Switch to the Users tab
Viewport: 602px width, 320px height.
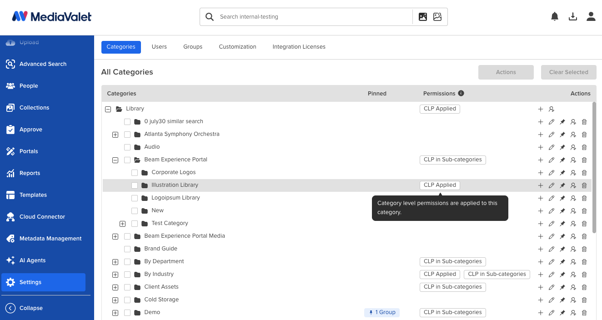(159, 47)
